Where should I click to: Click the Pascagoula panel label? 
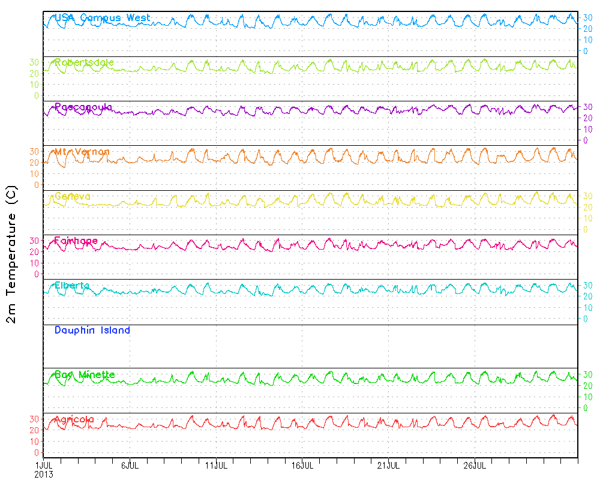tap(83, 107)
